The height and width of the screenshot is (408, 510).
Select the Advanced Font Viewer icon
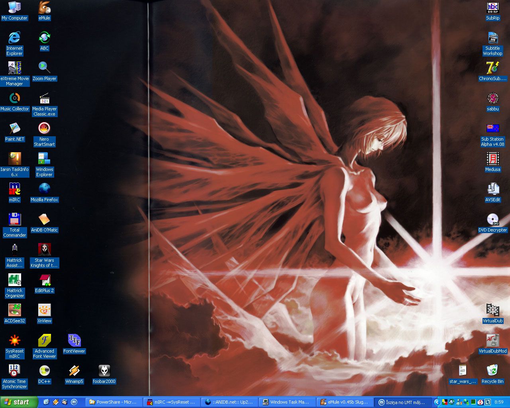(x=44, y=346)
